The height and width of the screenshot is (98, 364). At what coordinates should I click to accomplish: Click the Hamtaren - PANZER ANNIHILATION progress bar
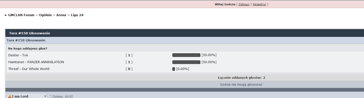(186, 62)
